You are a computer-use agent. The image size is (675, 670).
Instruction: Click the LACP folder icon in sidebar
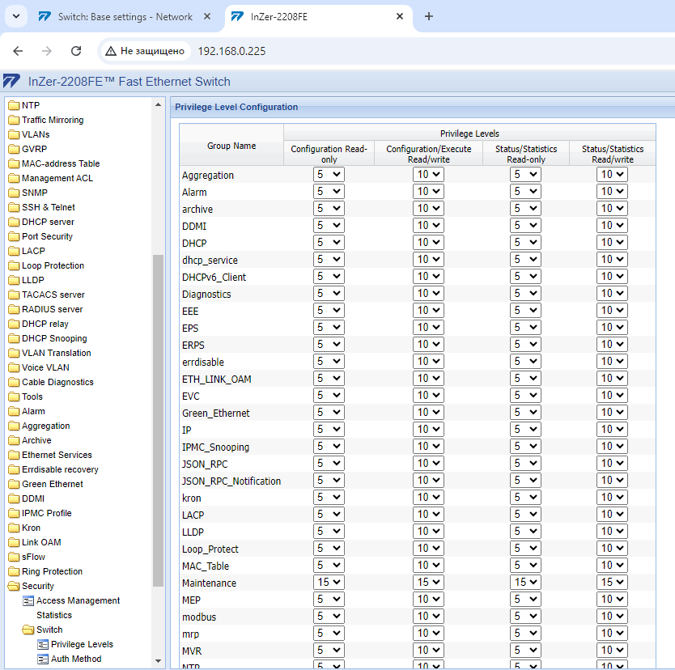click(14, 252)
